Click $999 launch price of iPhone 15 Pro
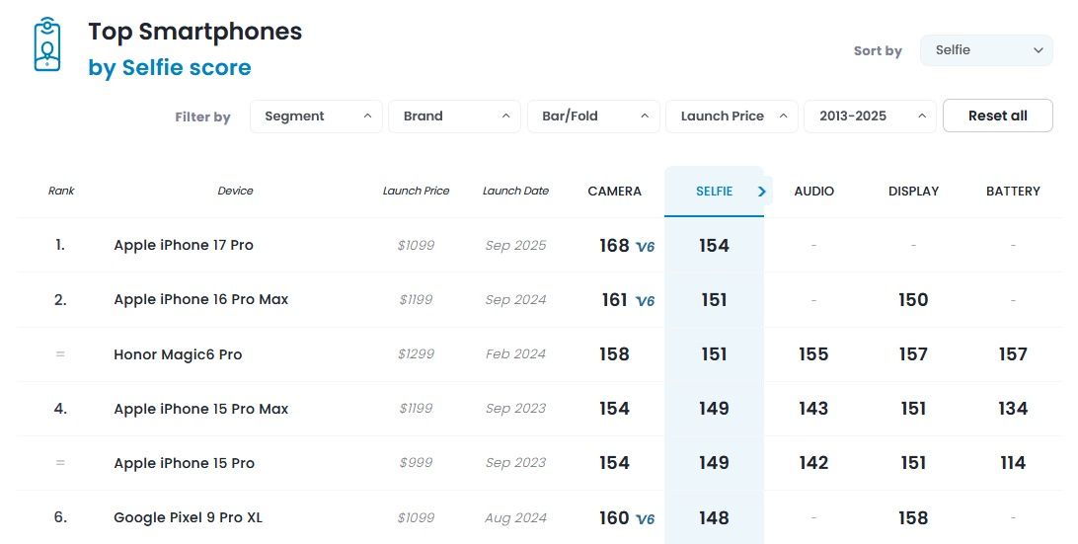 [x=416, y=463]
